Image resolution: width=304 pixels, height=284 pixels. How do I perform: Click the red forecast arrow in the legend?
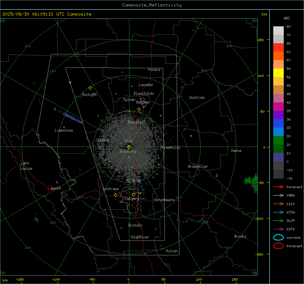click(x=278, y=187)
